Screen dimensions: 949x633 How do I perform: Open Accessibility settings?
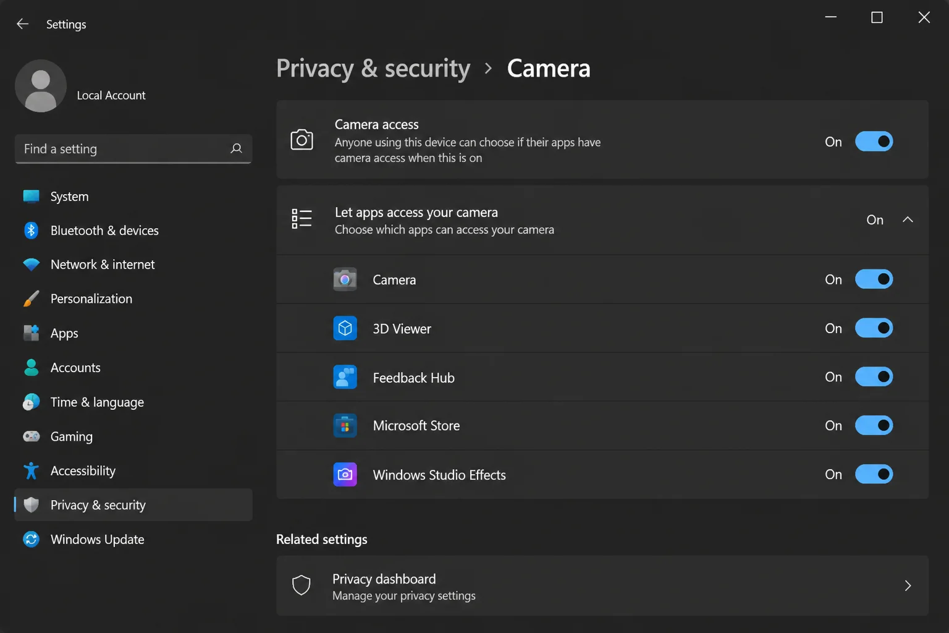click(133, 471)
